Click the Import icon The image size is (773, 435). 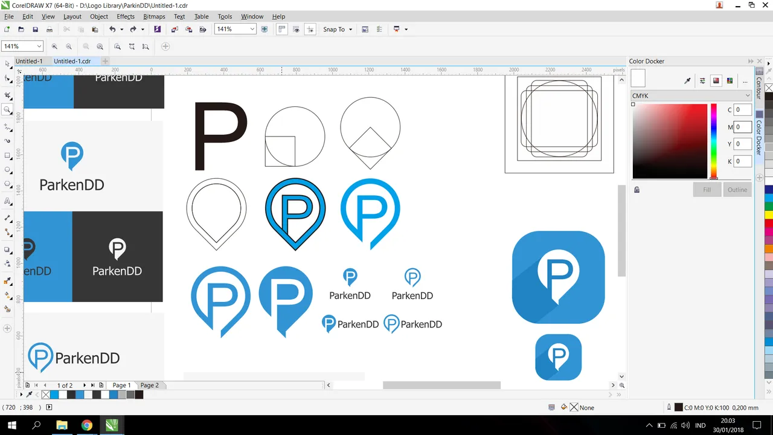point(175,29)
